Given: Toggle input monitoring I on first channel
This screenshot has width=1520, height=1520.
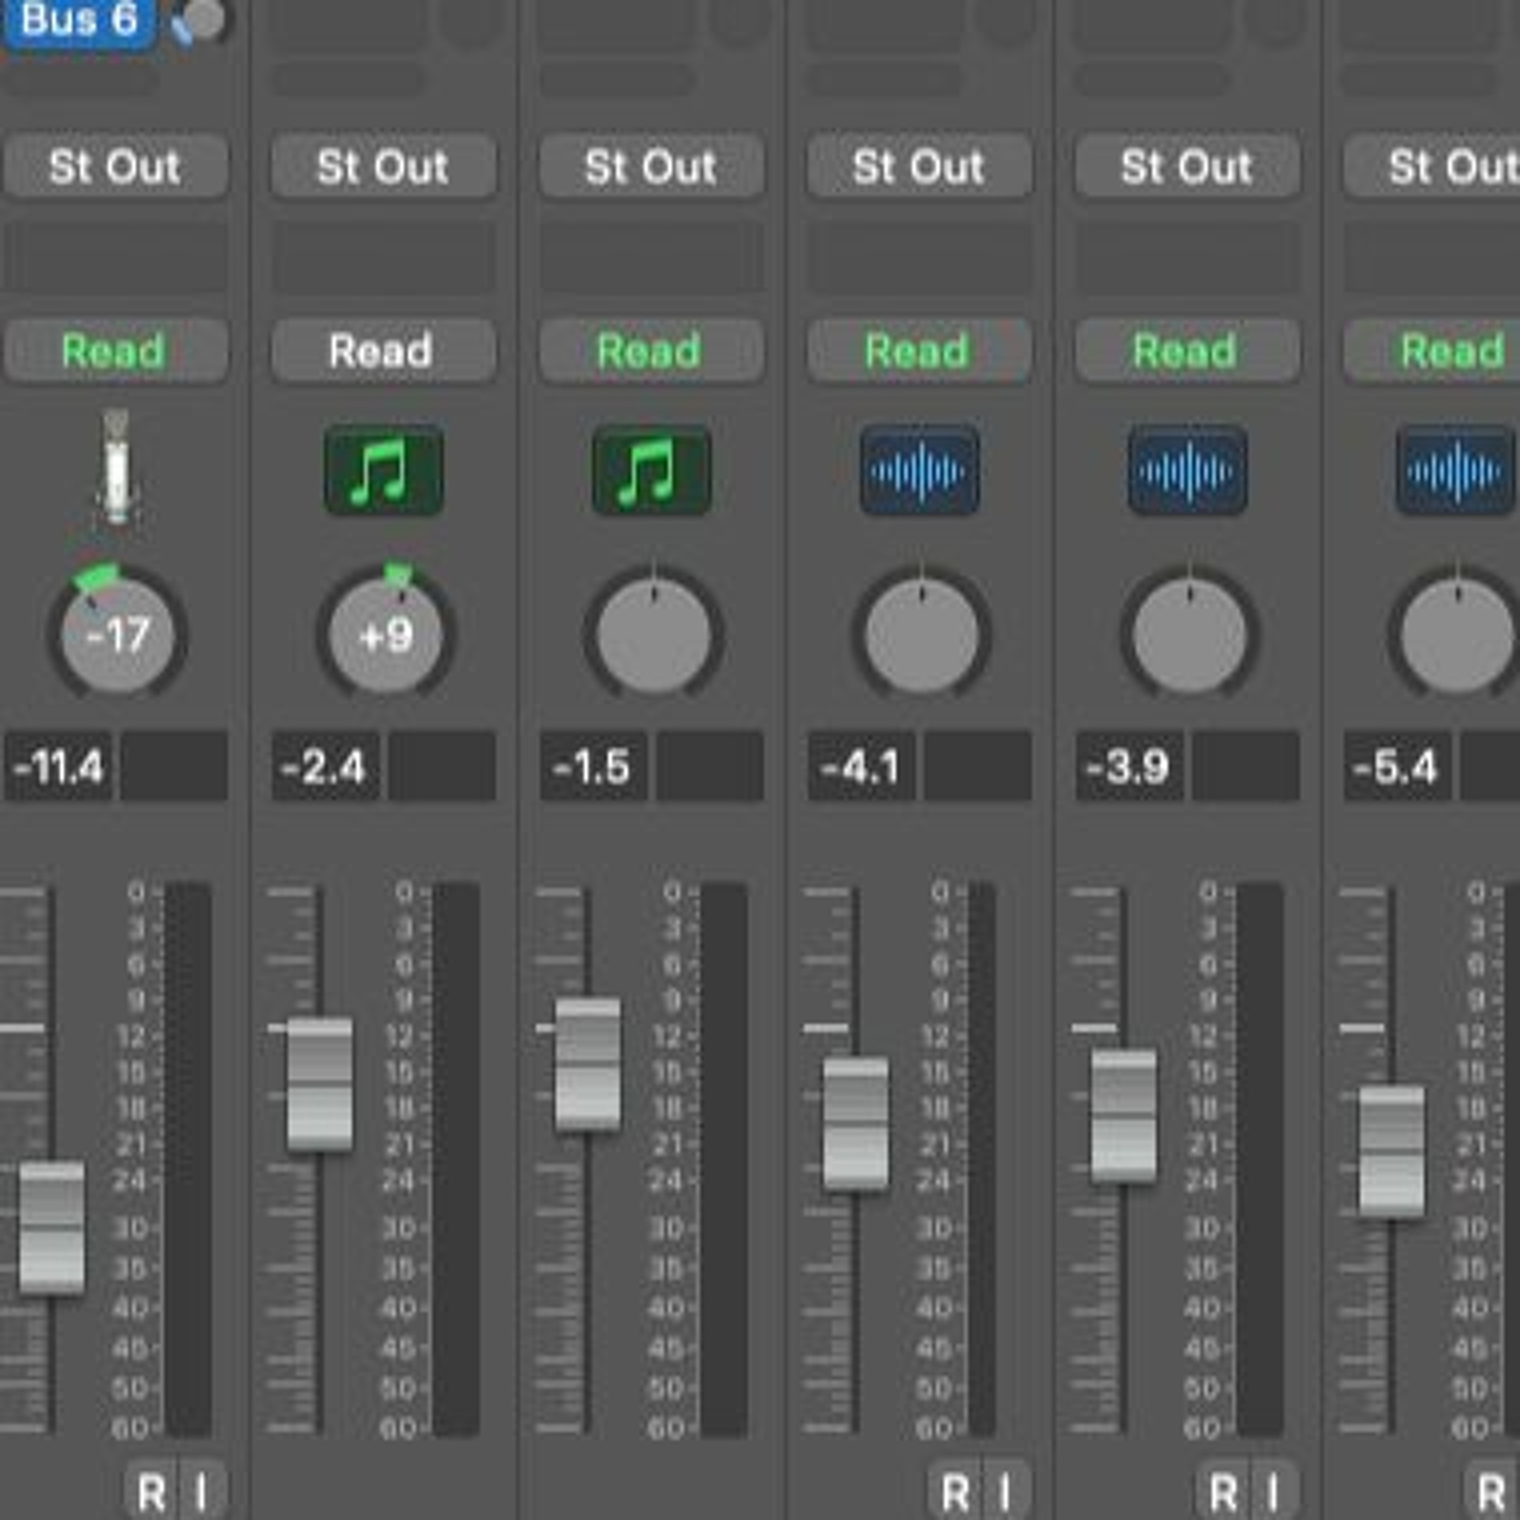Looking at the screenshot, I should point(202,1492).
